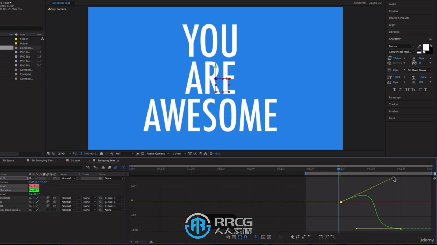Screen dimensions: 437x245
Task: Toggle faux italic T style button
Action: click(x=400, y=89)
